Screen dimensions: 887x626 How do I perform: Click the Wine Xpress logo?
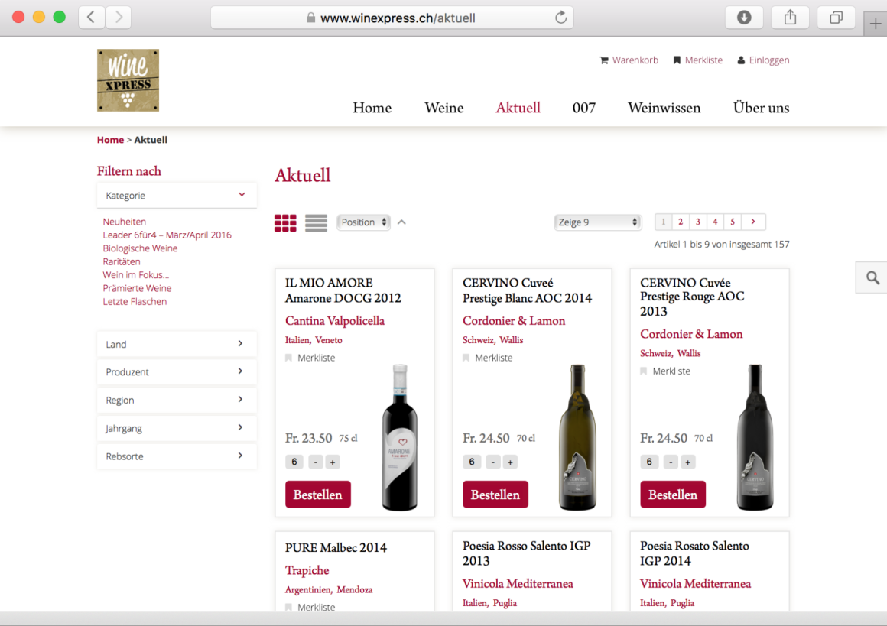(128, 80)
